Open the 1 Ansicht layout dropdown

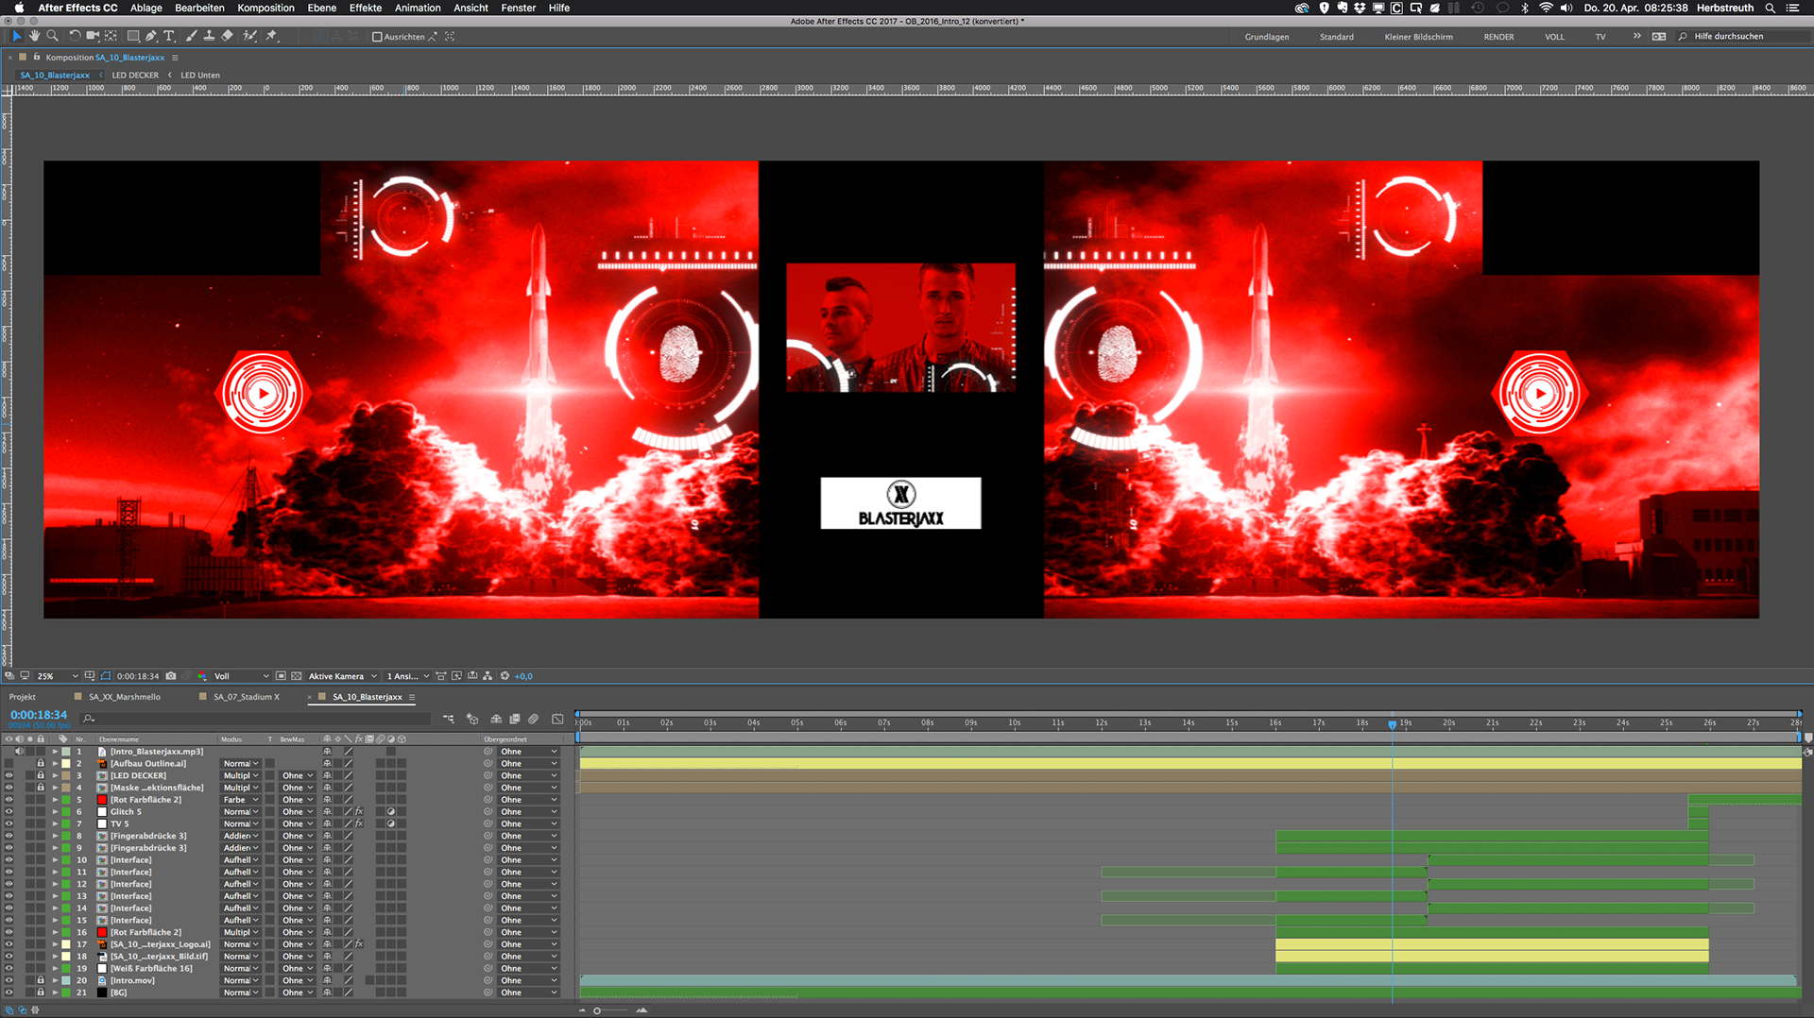click(x=408, y=676)
